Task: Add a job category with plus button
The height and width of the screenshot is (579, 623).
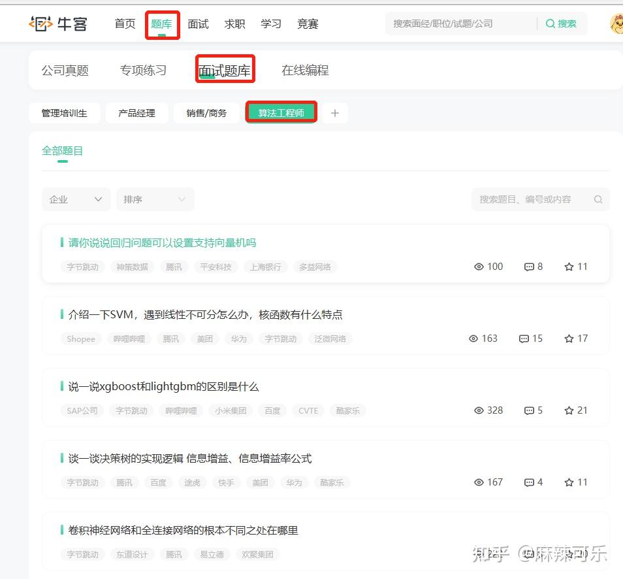Action: point(335,113)
